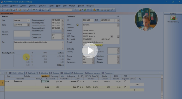Viewport: 182px width, 99px height.
Task: Click the ellipsis button next to Praha 3
Action: [x=112, y=37]
